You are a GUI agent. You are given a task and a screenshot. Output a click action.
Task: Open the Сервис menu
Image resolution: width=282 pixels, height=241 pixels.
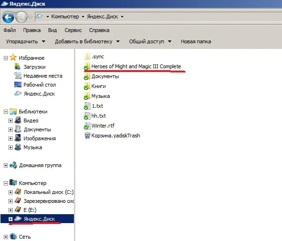coord(73,30)
